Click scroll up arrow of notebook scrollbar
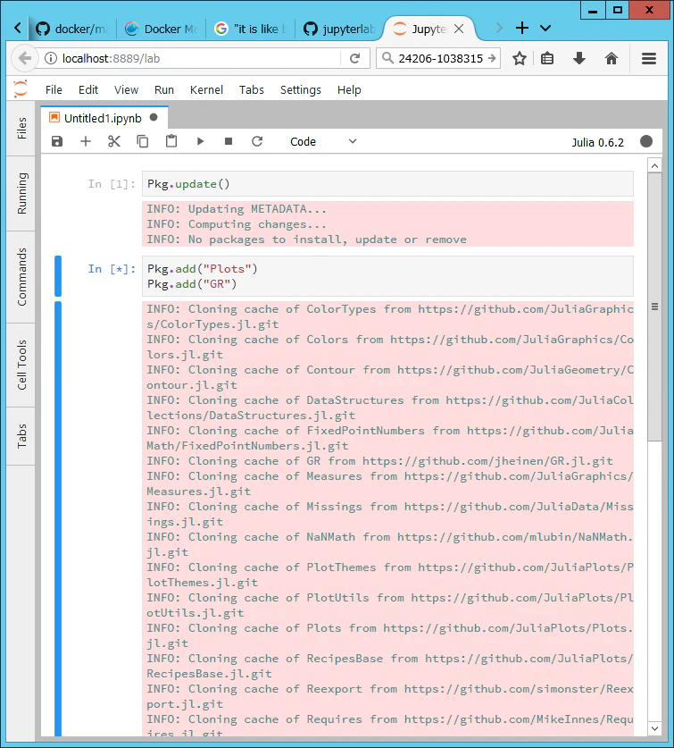The width and height of the screenshot is (674, 748). [x=655, y=165]
